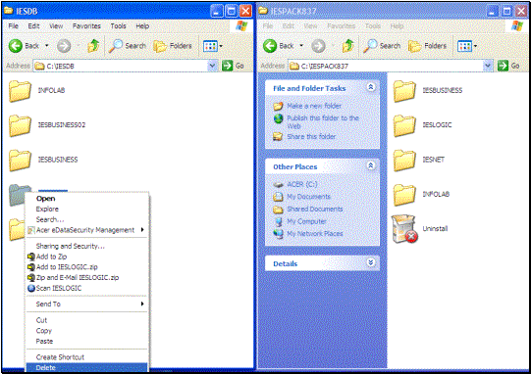
Task: Open Views dropdown arrow in IESDB window
Action: click(x=221, y=46)
